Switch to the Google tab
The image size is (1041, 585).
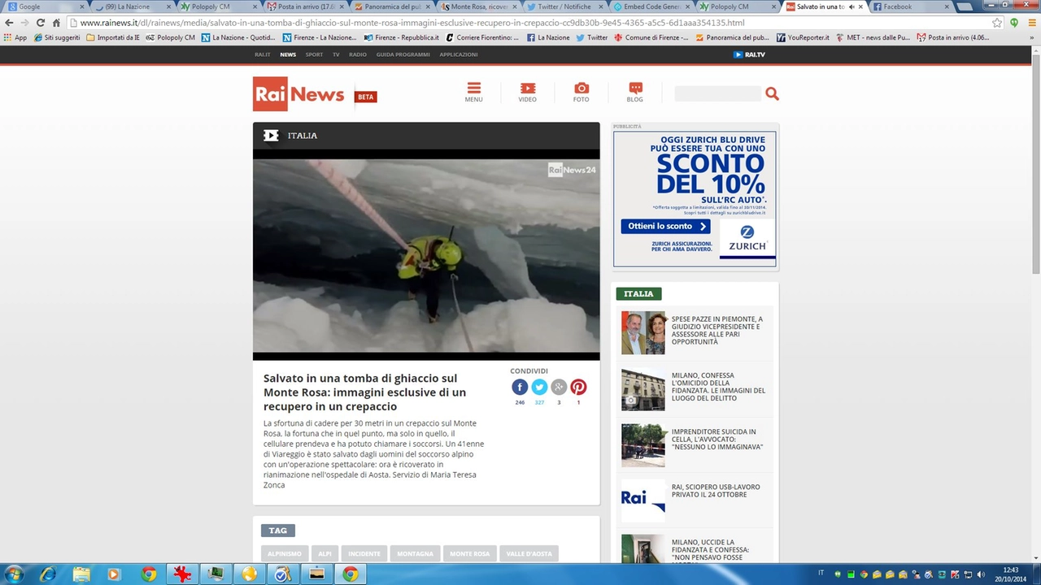click(x=44, y=6)
